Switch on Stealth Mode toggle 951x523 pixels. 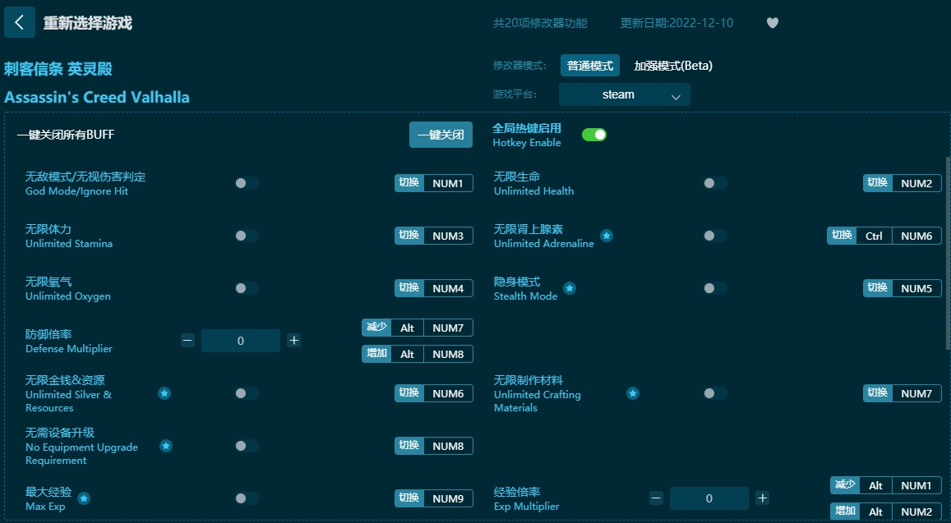tap(715, 288)
